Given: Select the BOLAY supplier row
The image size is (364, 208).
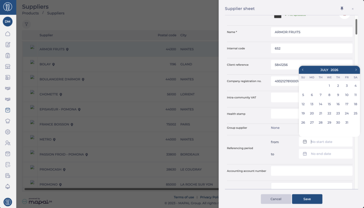Looking at the screenshot, I should (120, 64).
